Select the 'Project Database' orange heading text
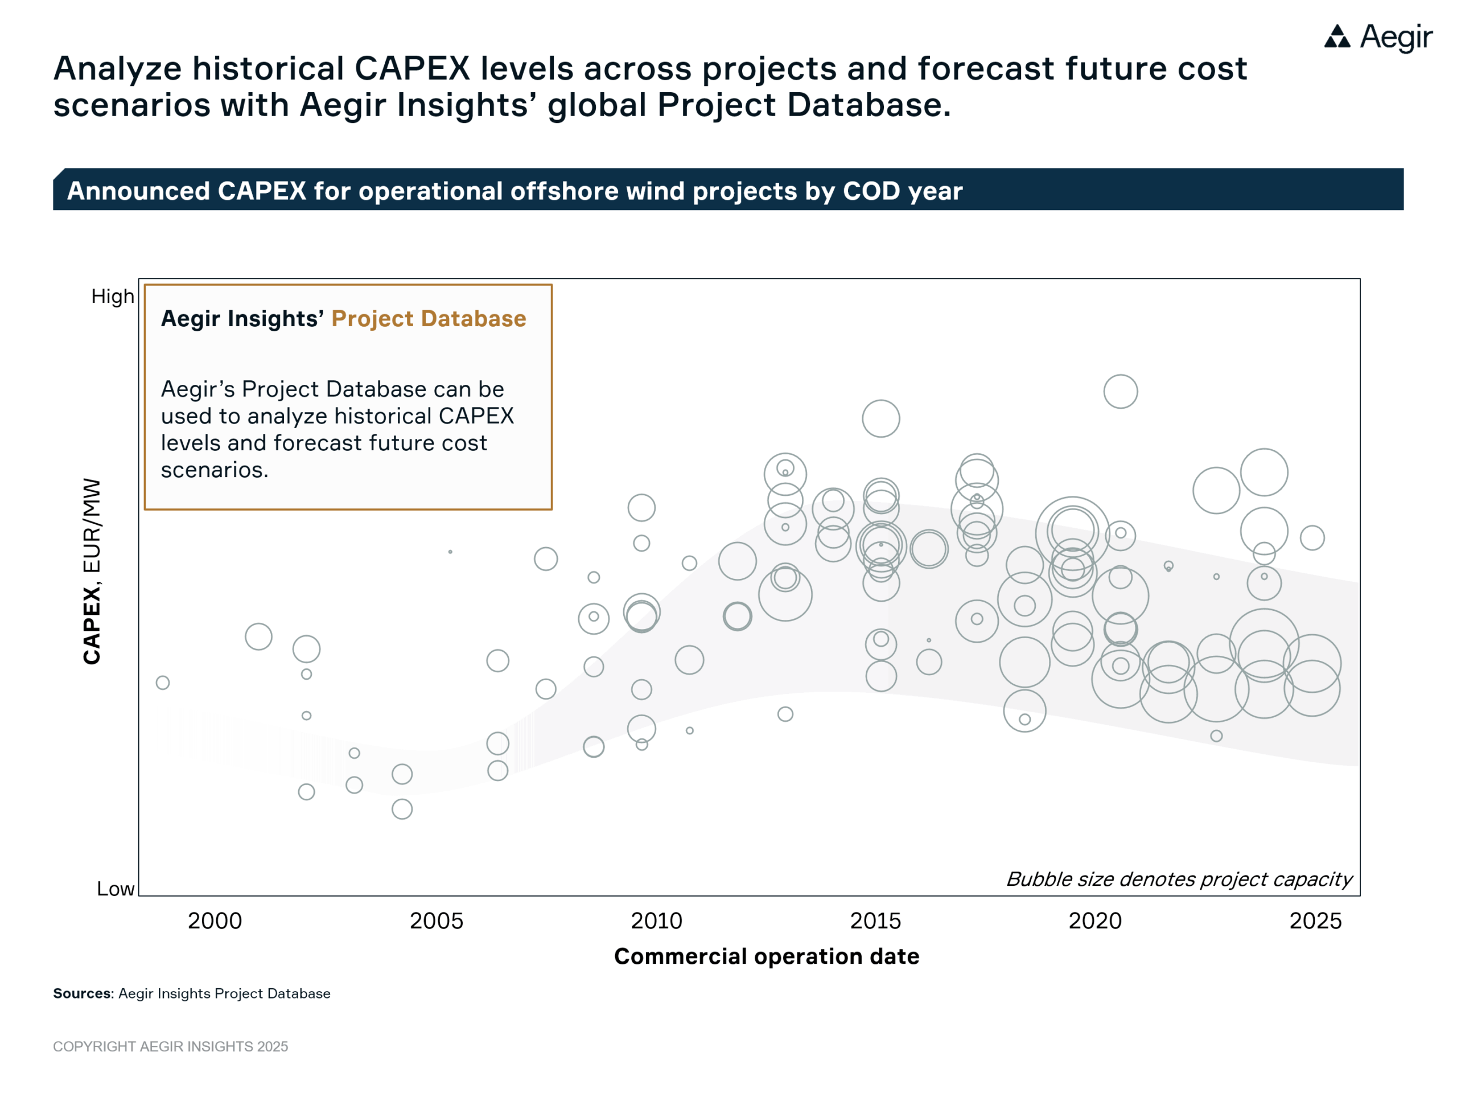This screenshot has height=1093, width=1457. point(429,318)
